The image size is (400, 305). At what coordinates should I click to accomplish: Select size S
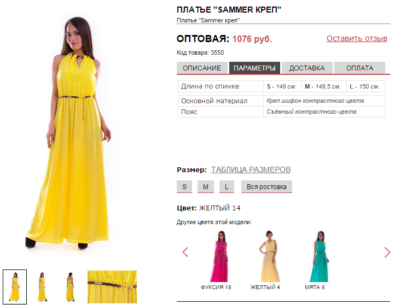pos(184,187)
